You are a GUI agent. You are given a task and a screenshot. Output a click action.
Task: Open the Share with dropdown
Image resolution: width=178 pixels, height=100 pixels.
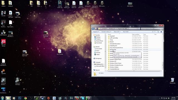pos(117,32)
